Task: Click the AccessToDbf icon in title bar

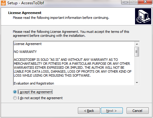Action: (x=3, y=3)
